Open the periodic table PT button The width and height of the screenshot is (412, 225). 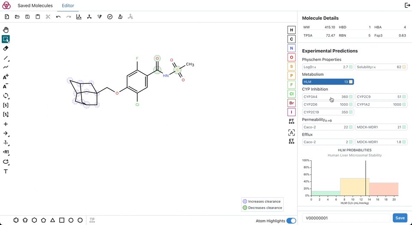click(x=291, y=121)
